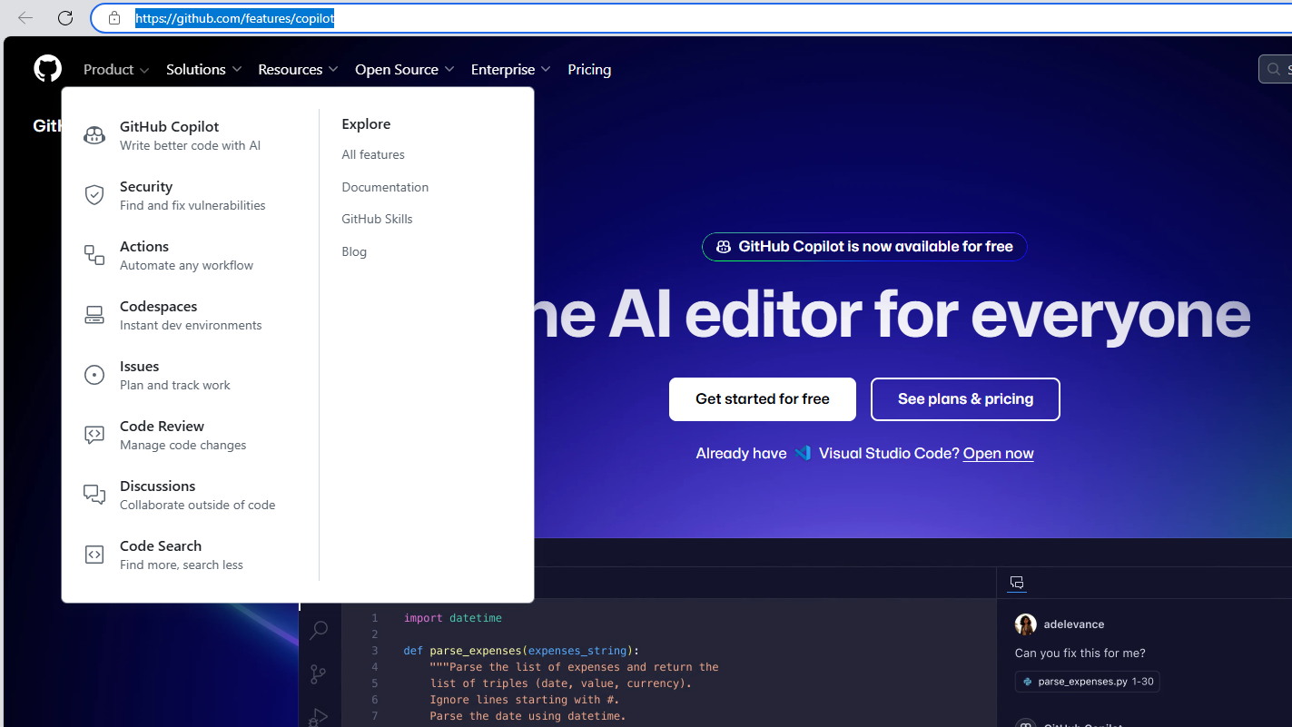This screenshot has width=1292, height=727.
Task: Select the Issues tracking icon
Action: [94, 374]
